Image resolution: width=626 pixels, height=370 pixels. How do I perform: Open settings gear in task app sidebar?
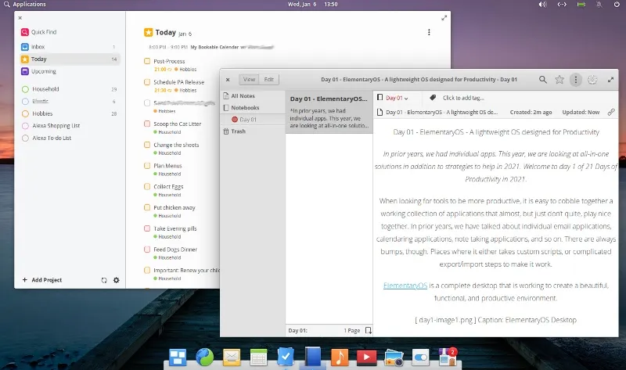117,280
